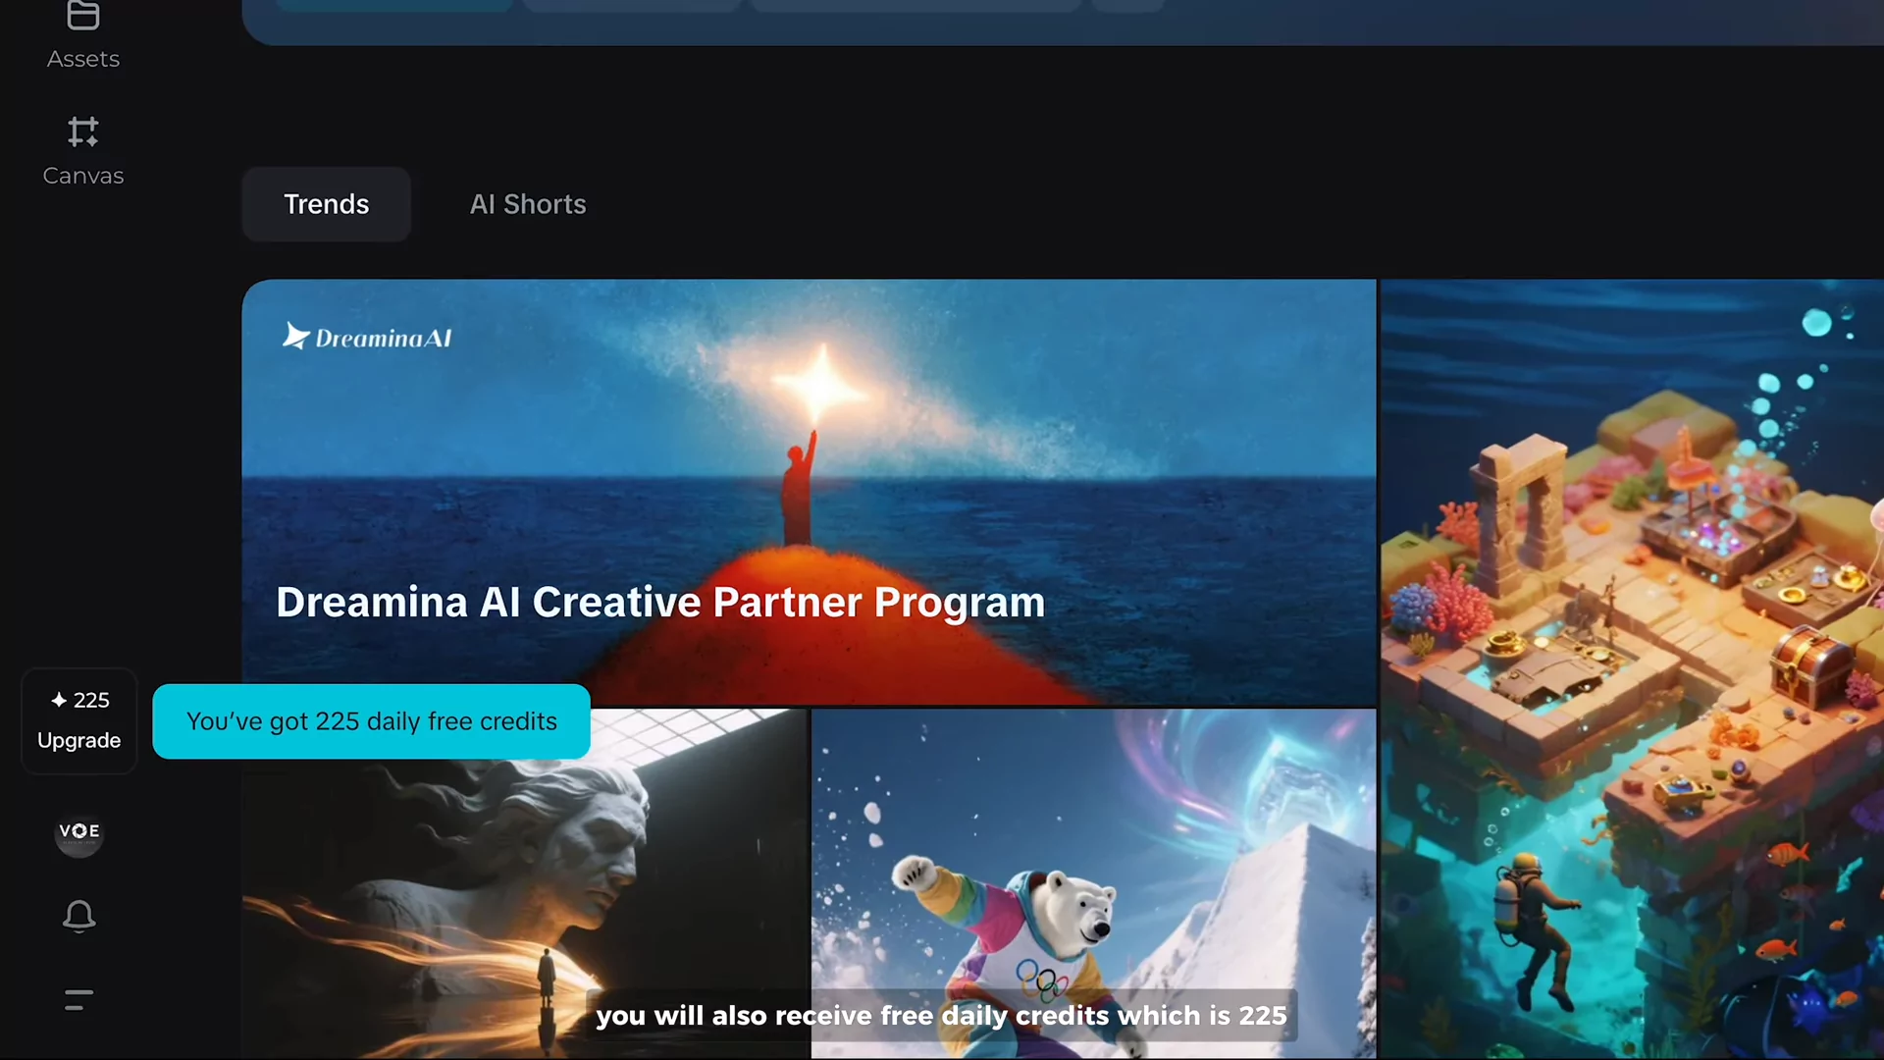The height and width of the screenshot is (1060, 1884).
Task: Click the sparkle credits icon
Action: click(57, 699)
